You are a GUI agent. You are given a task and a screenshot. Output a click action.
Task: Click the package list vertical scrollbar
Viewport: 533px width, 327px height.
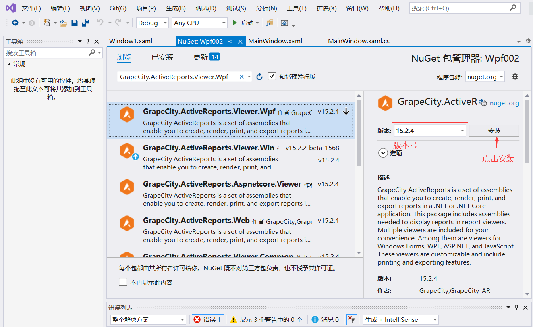359,133
